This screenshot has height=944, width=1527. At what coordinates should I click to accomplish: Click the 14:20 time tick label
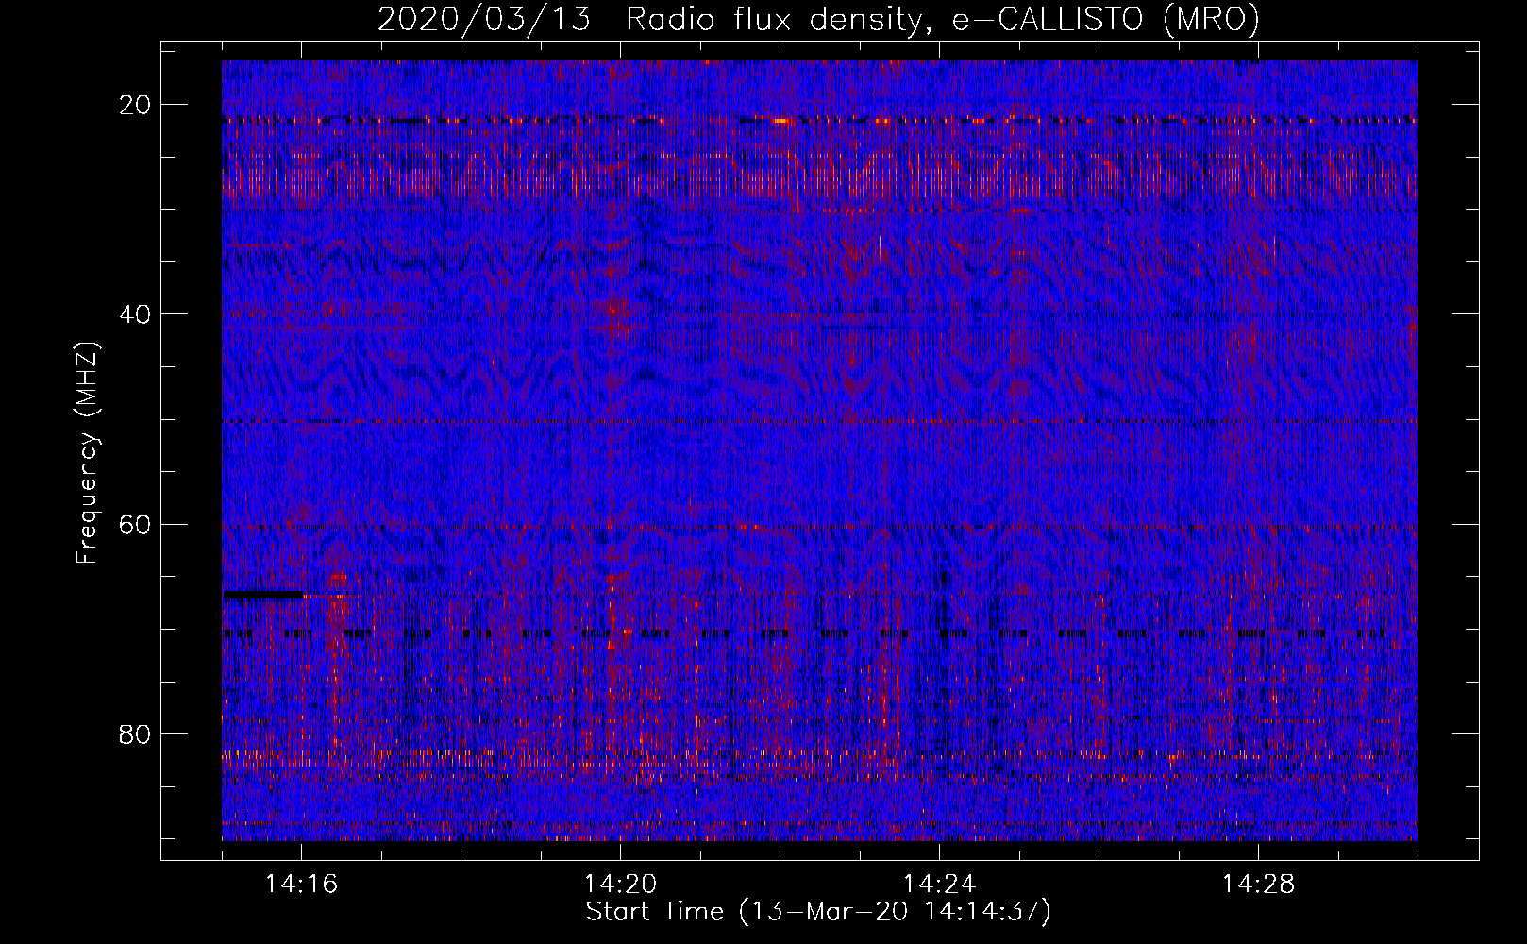621,885
